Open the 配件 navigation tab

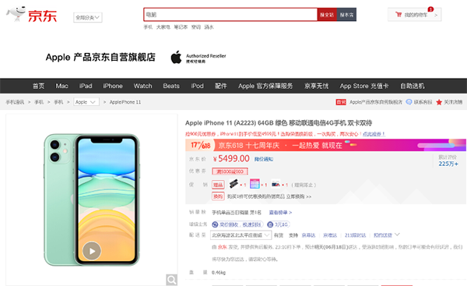click(221, 86)
